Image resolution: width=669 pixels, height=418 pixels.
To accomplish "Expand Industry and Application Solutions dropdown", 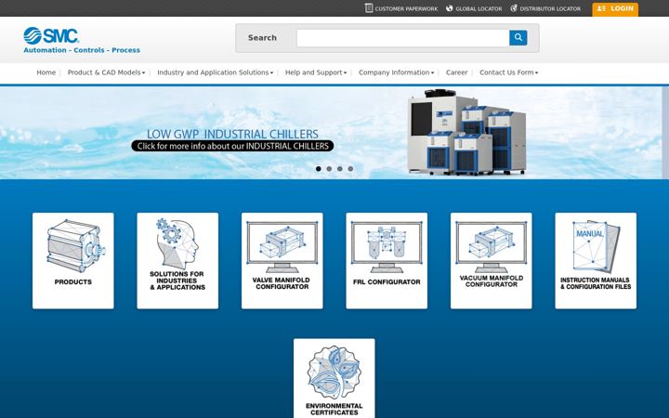I will [215, 72].
